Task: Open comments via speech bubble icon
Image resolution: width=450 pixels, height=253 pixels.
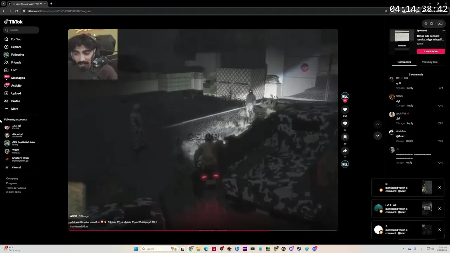Action: click(345, 123)
